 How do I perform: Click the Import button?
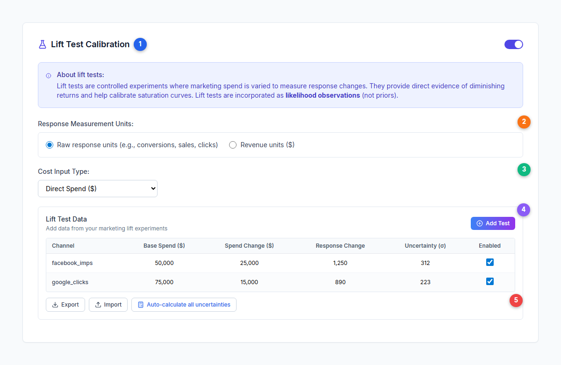click(x=108, y=305)
